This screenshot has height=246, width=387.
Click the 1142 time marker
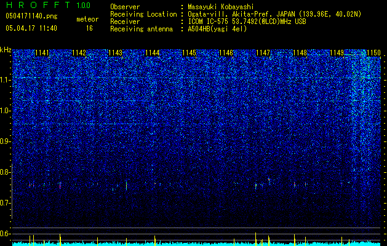coord(79,53)
